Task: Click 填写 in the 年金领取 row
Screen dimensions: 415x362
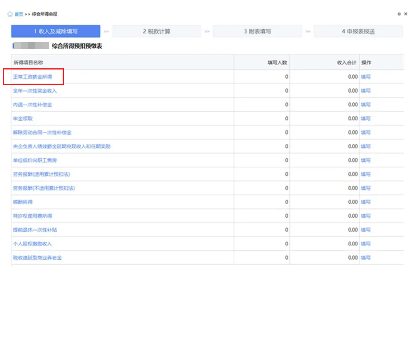Action: (x=365, y=119)
